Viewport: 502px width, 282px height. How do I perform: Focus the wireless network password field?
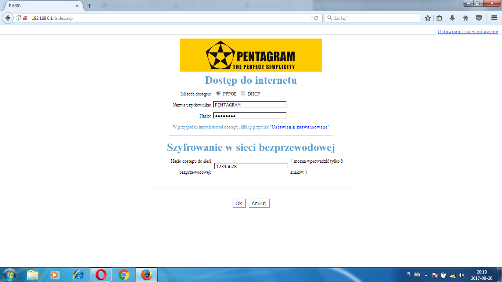coord(251,166)
